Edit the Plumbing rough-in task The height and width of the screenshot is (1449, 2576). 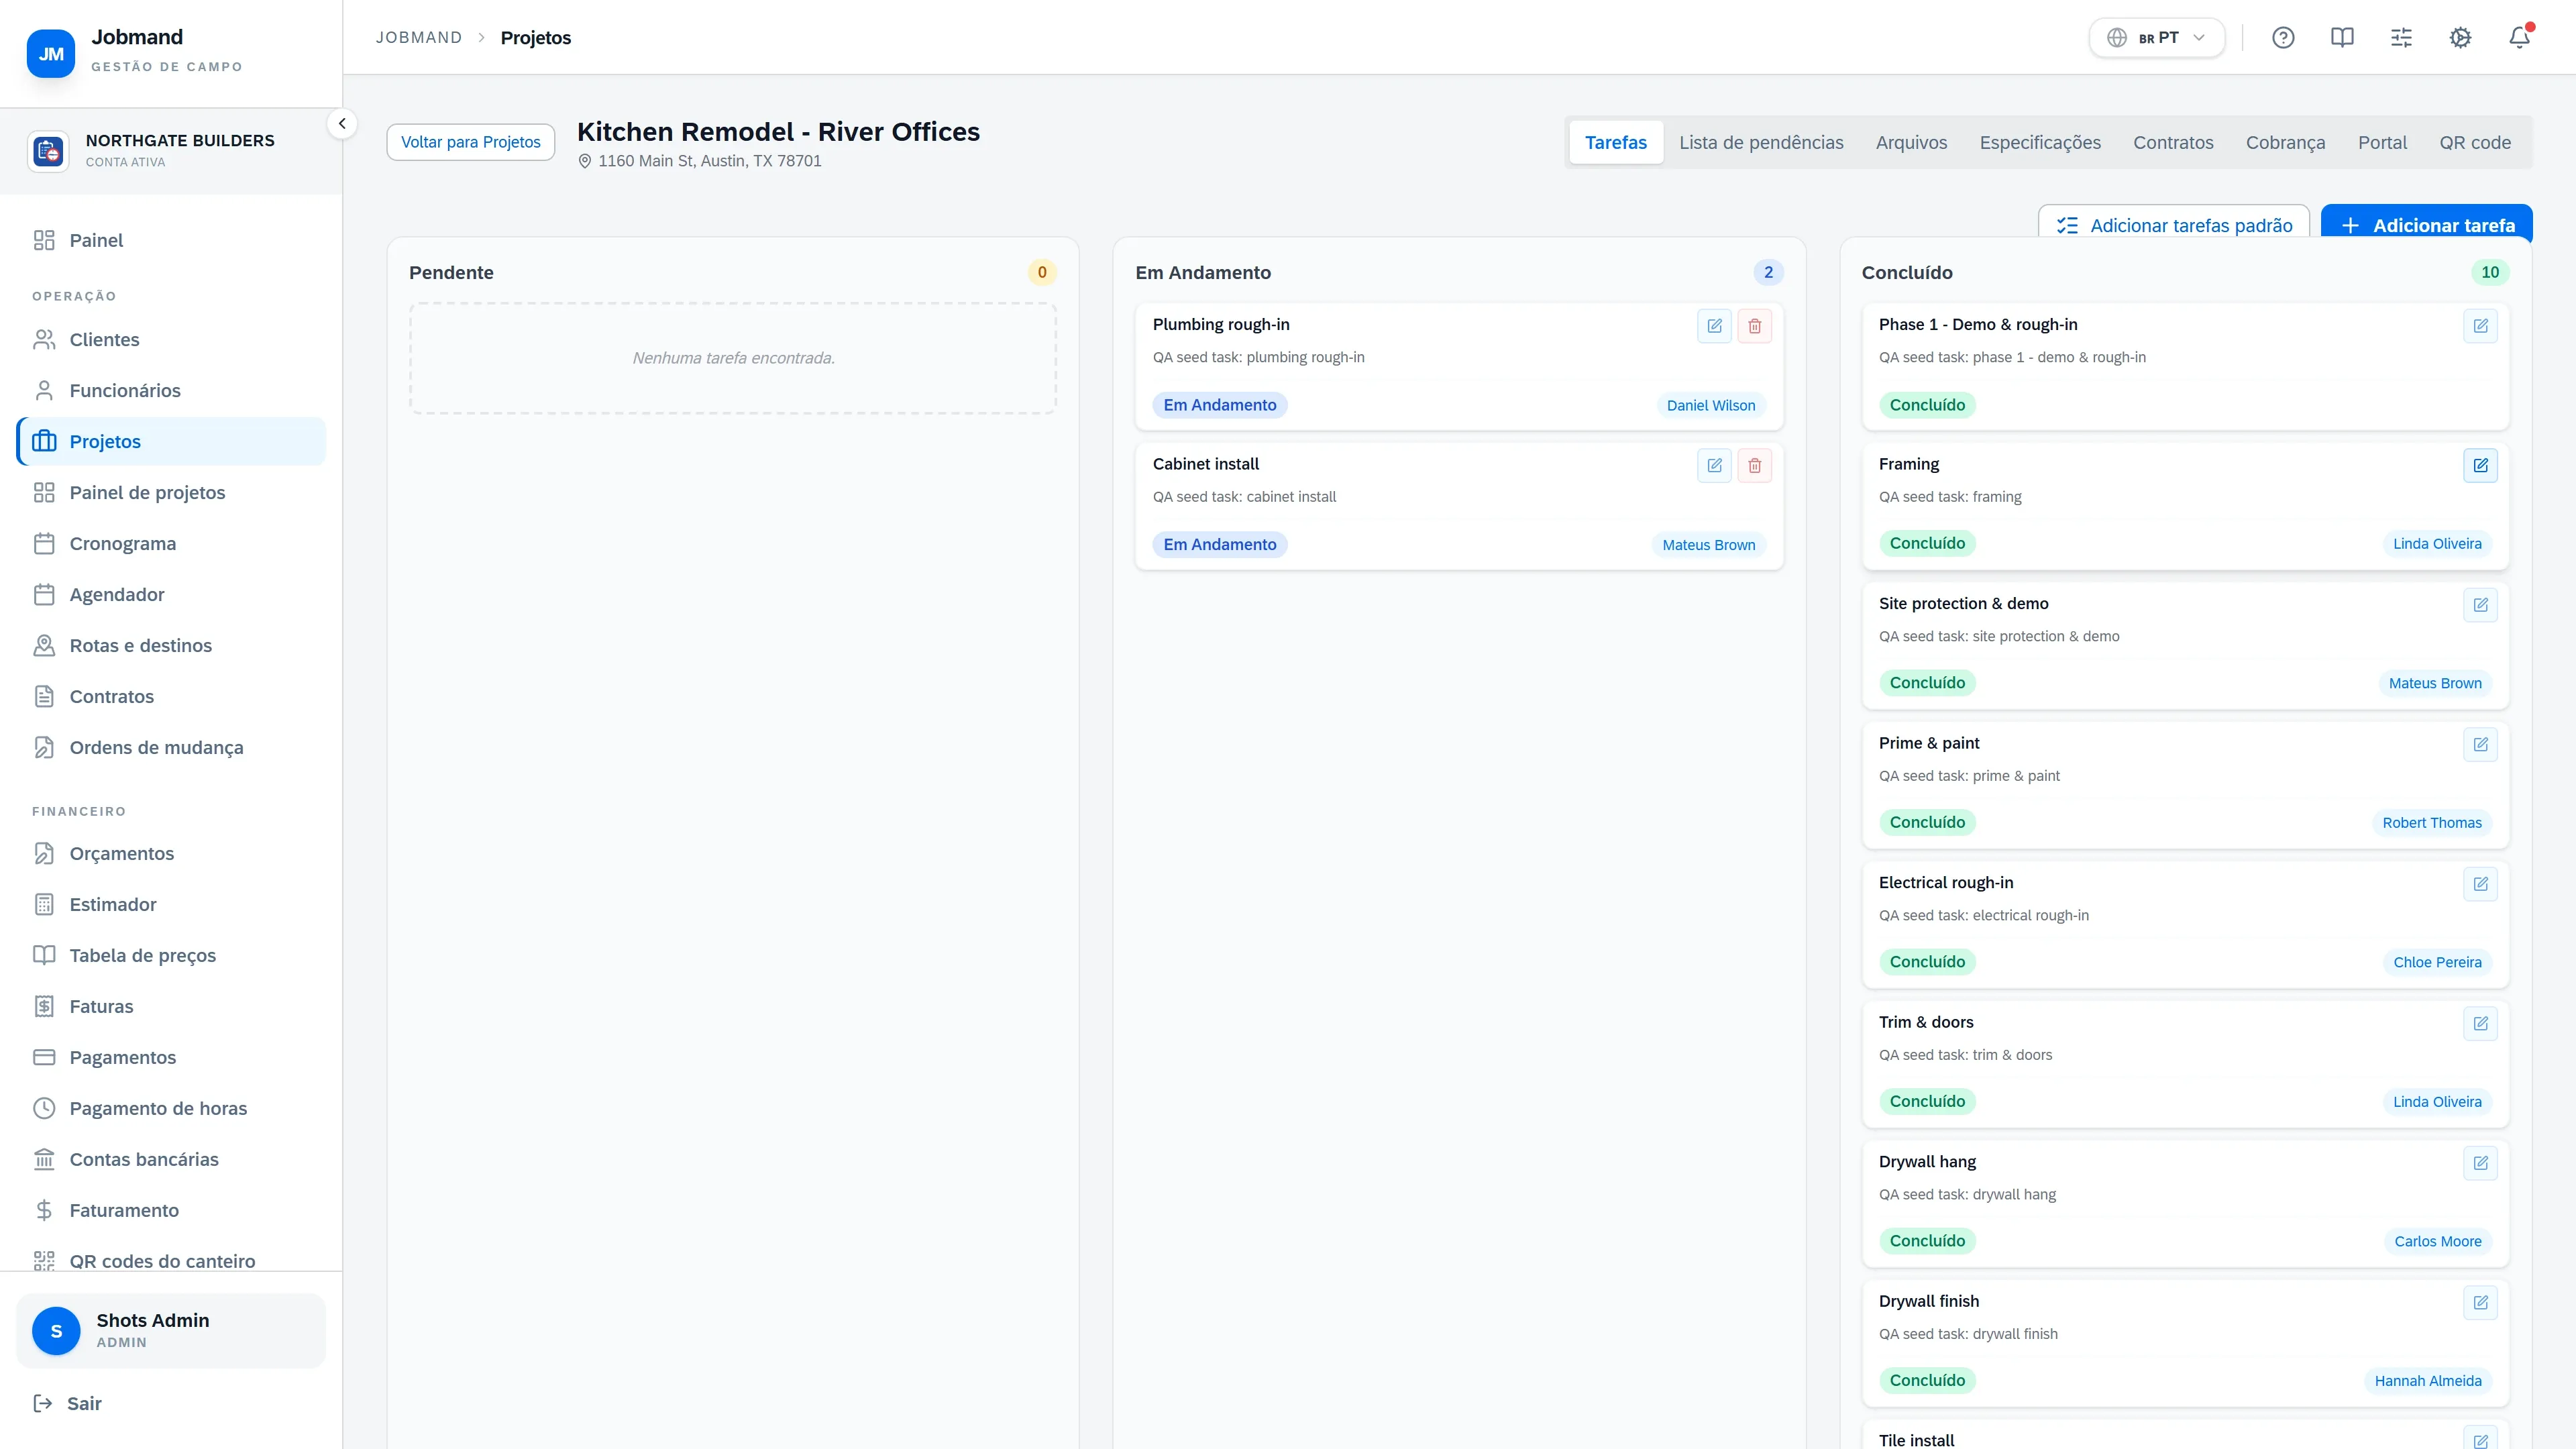tap(1714, 326)
